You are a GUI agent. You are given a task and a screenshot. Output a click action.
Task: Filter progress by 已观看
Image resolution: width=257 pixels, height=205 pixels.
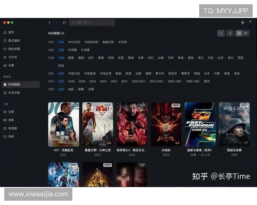tap(85, 50)
